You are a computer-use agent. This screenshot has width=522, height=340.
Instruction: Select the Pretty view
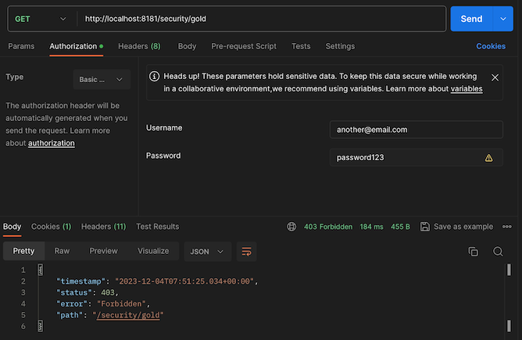click(x=23, y=251)
